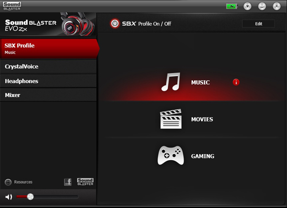Open the Headphones section

(x=48, y=81)
